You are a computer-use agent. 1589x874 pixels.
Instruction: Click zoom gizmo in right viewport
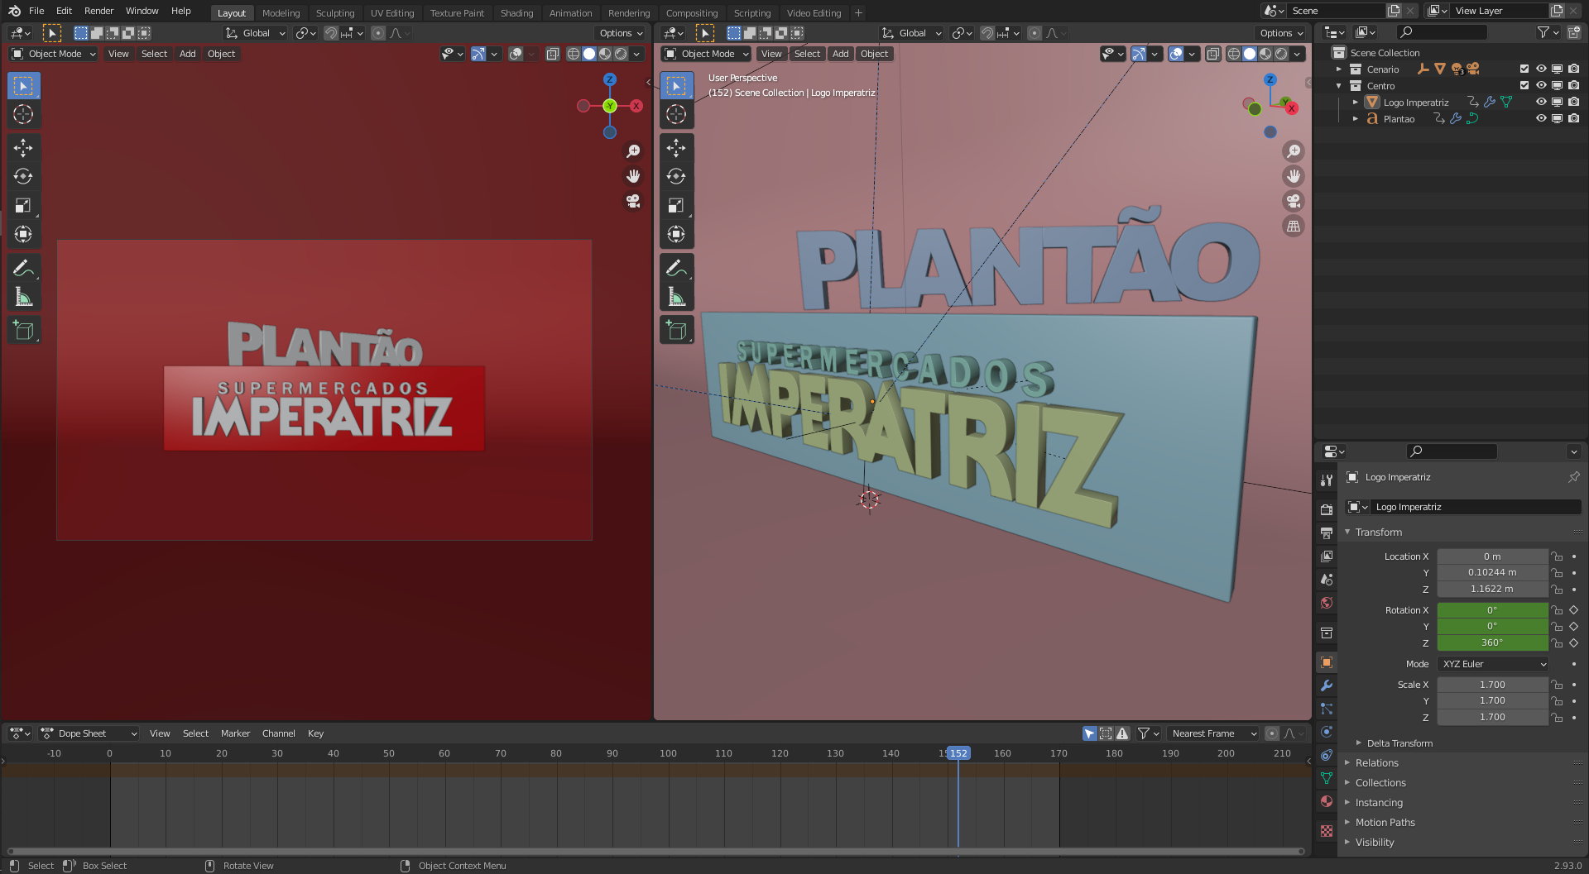click(x=1293, y=151)
